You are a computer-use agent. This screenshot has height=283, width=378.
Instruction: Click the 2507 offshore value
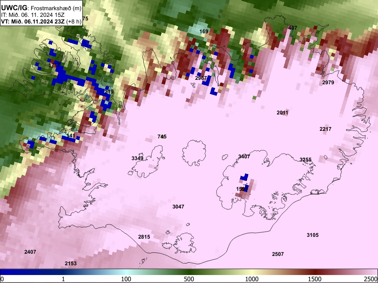click(277, 254)
